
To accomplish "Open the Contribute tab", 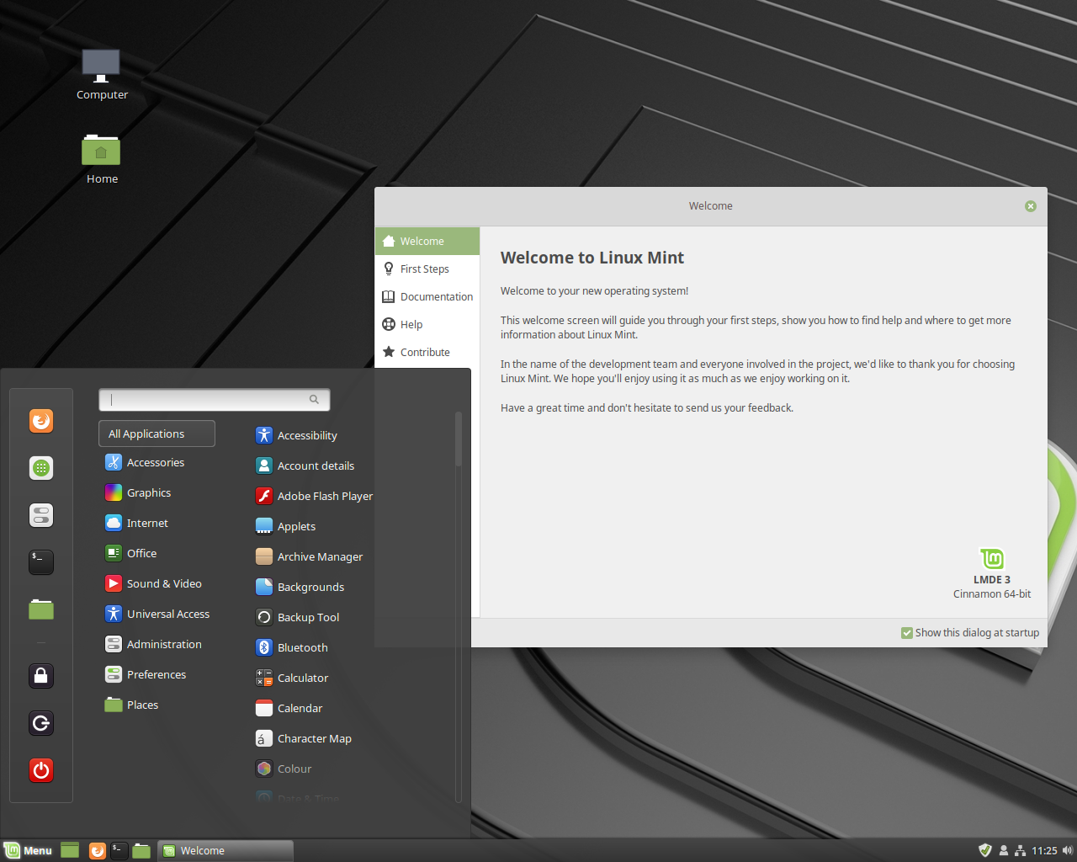I will (427, 352).
